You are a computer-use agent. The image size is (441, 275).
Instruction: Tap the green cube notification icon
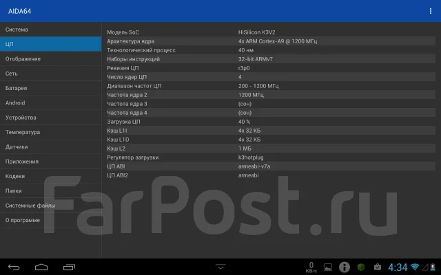[361, 267]
